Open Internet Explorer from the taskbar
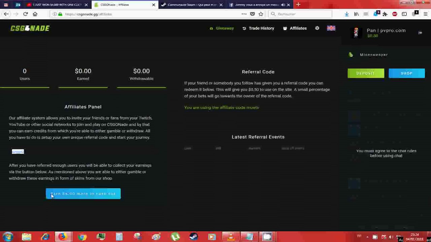431x242 pixels. point(45,237)
